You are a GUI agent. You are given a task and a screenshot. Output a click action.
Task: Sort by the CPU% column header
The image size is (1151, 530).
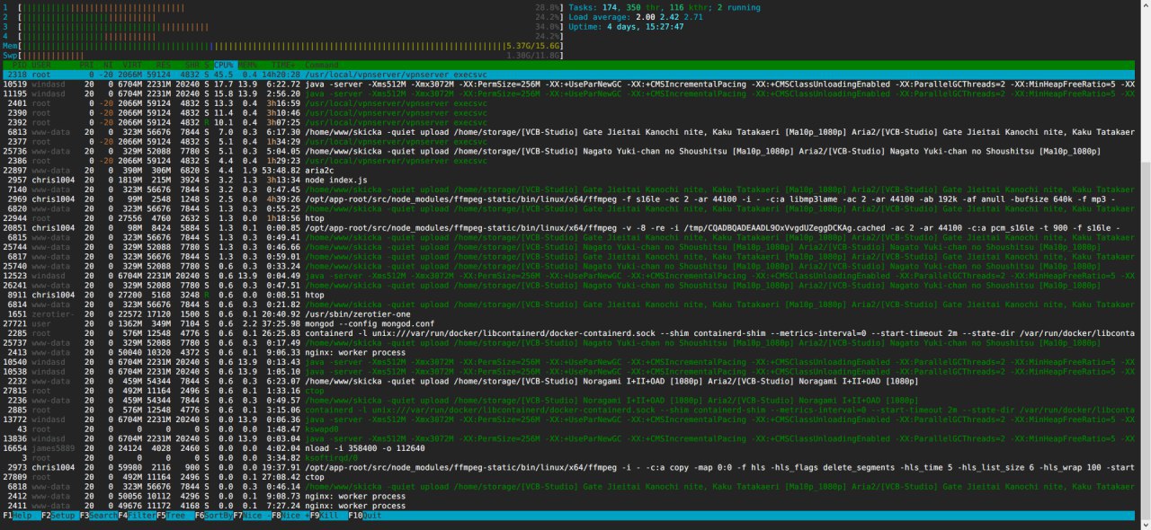click(x=224, y=65)
